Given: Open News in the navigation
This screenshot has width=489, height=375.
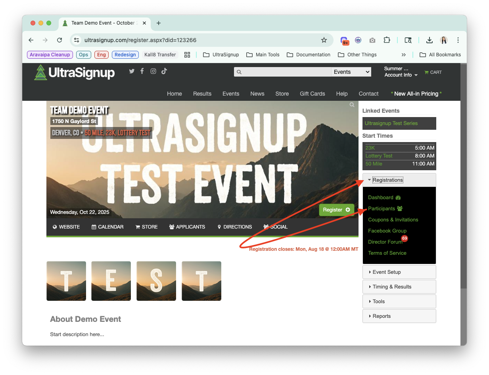Looking at the screenshot, I should (x=257, y=94).
